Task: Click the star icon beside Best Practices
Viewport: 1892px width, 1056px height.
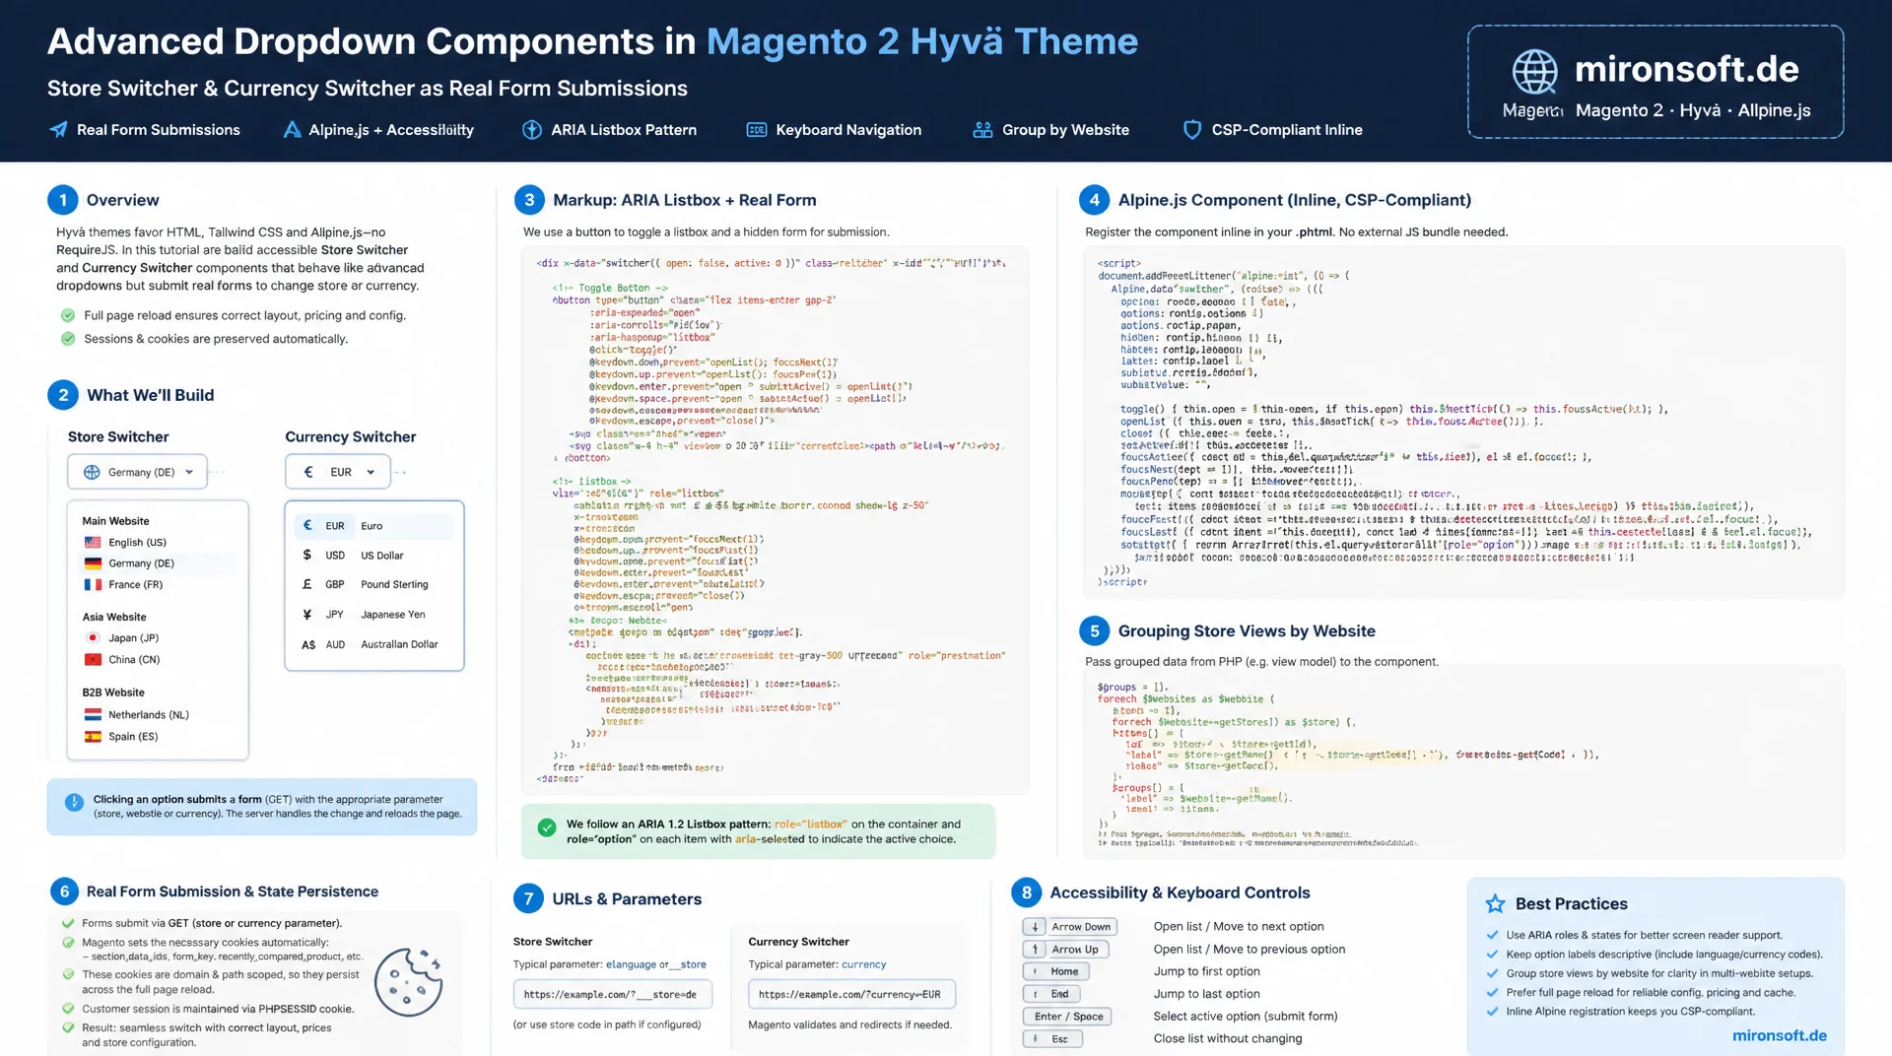Action: [x=1495, y=904]
